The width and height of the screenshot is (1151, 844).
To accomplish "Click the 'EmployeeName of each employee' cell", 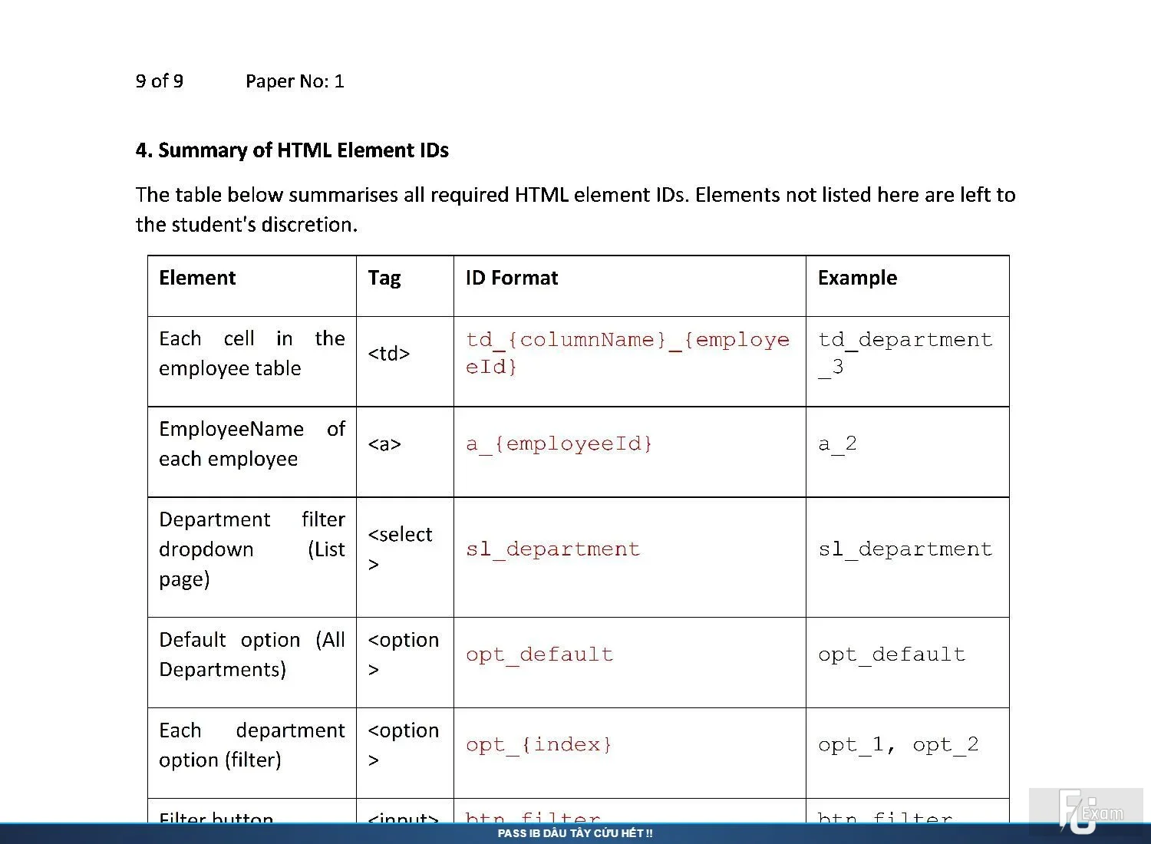I will [x=252, y=452].
